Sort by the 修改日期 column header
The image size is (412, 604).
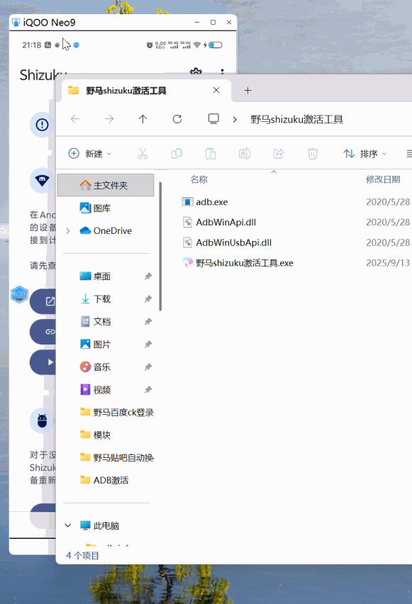(x=383, y=179)
